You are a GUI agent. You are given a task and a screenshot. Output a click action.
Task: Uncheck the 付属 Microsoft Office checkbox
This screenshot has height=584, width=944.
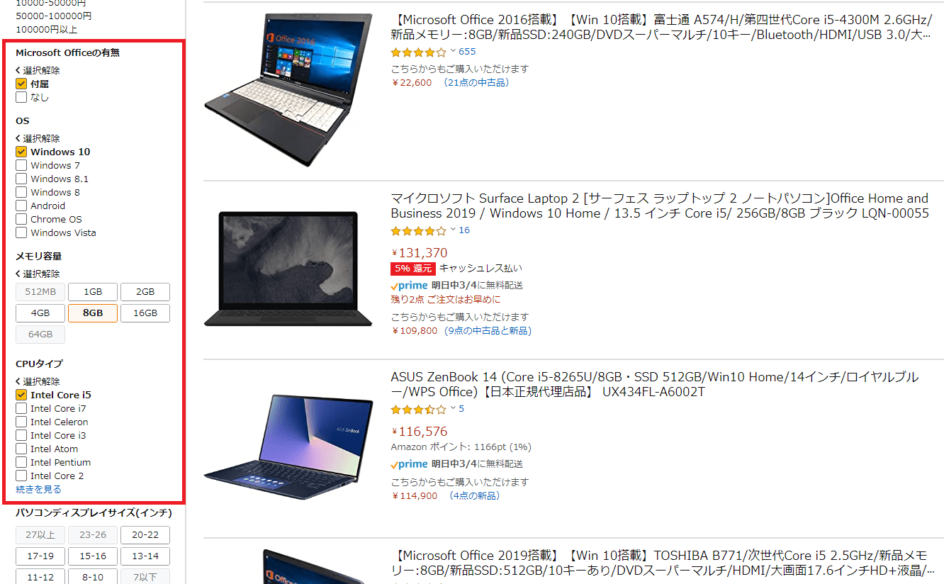pyautogui.click(x=21, y=84)
